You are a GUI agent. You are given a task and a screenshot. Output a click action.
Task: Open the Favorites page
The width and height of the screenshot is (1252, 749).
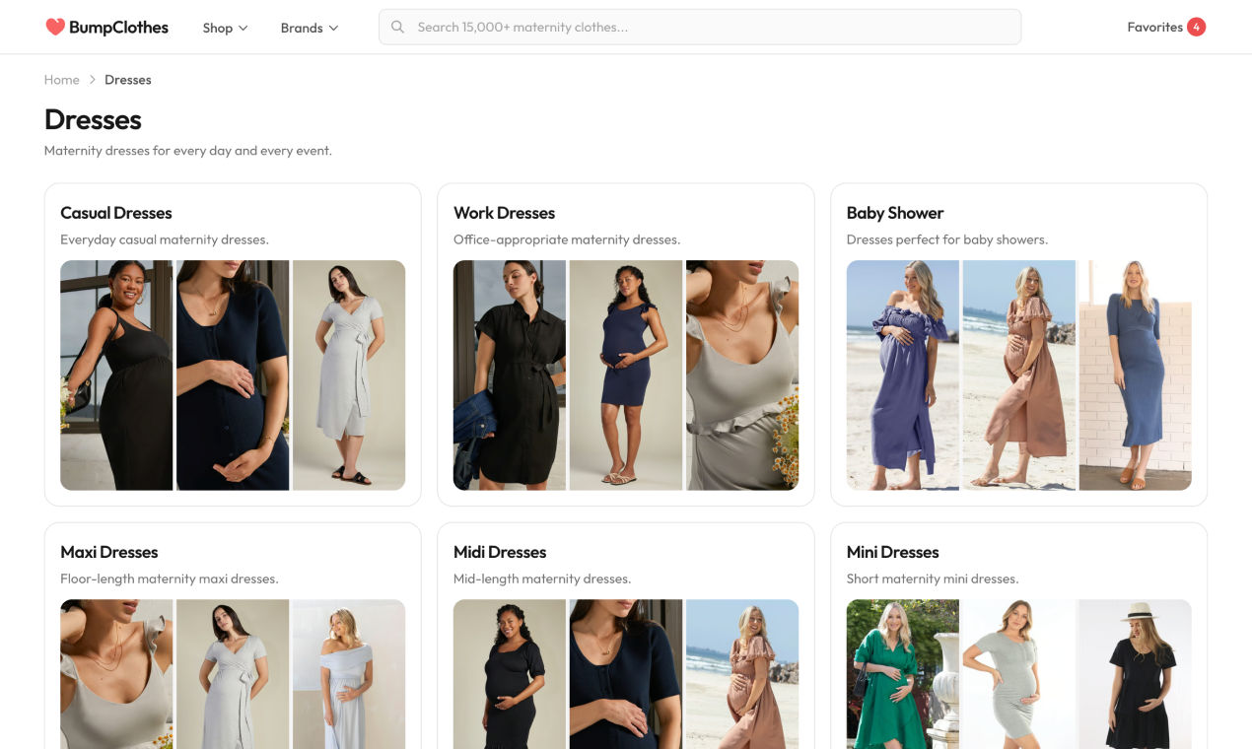click(1154, 27)
